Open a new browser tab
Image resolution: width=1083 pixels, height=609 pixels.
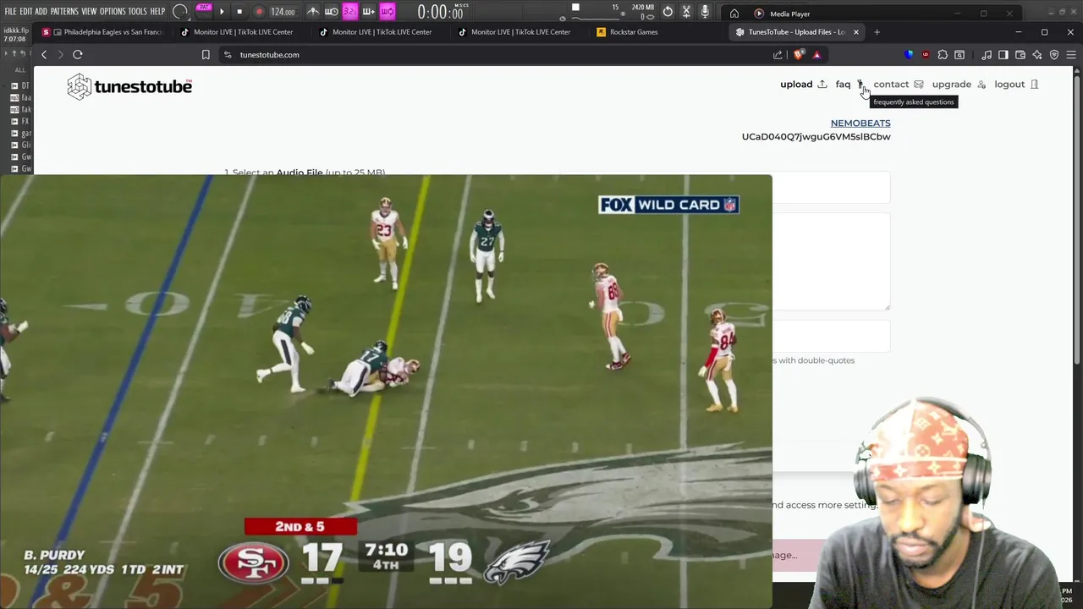tap(877, 32)
